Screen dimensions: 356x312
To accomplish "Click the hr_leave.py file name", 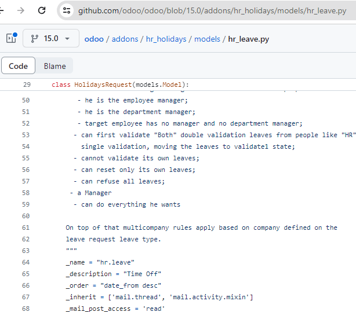I will [x=248, y=39].
